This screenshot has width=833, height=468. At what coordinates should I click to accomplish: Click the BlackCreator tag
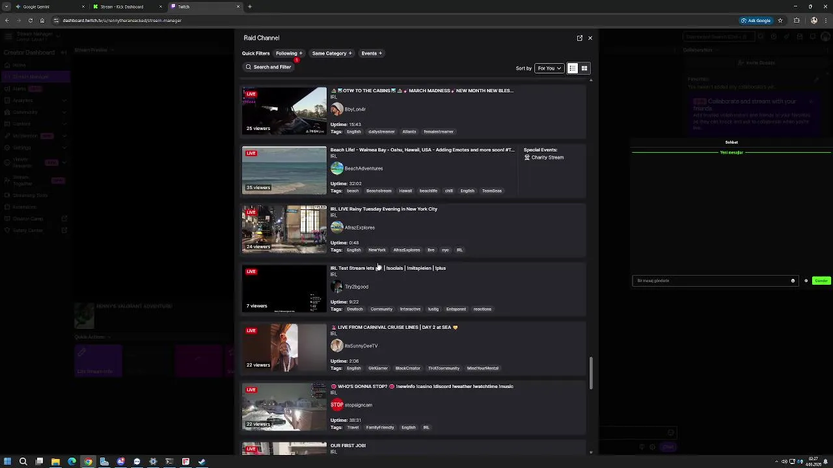point(408,369)
